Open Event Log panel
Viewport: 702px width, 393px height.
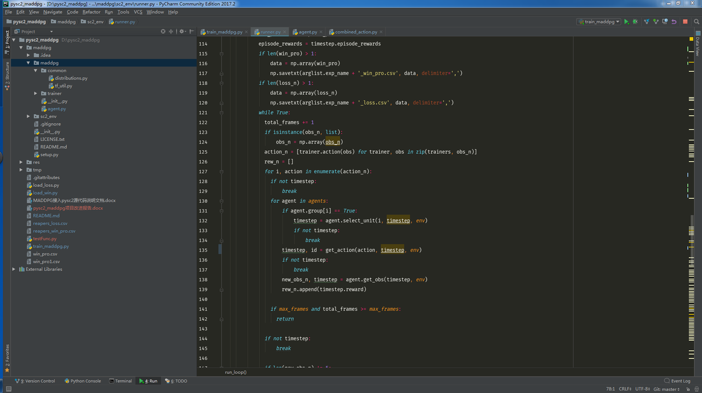[x=677, y=381]
